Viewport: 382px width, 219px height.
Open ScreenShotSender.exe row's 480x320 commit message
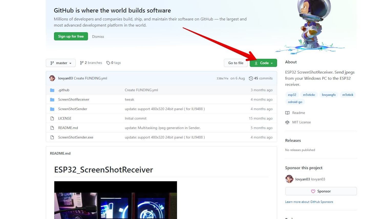coord(165,137)
